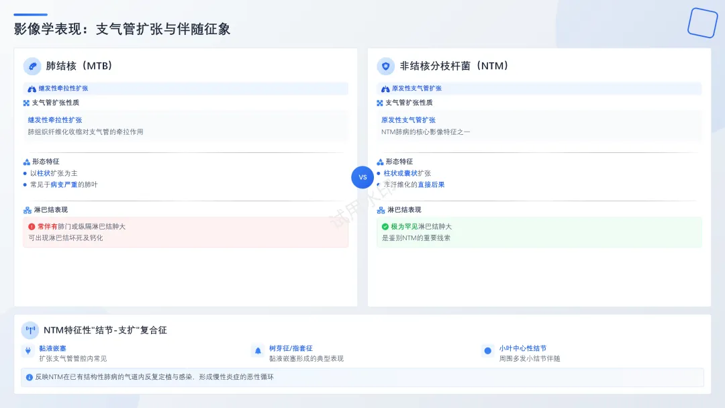Click the bullet 柱状或囊状扩张

point(407,173)
